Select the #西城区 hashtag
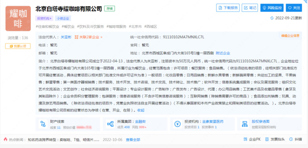This screenshot has height=148, width=308. tap(150, 27)
